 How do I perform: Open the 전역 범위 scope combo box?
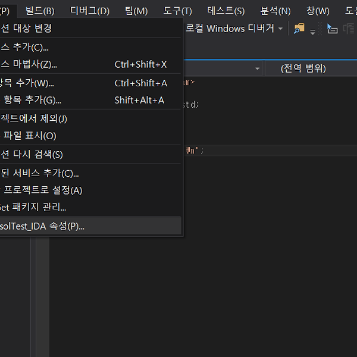coord(303,68)
